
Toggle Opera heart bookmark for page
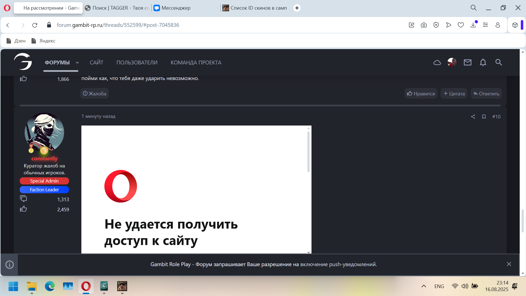[461, 25]
